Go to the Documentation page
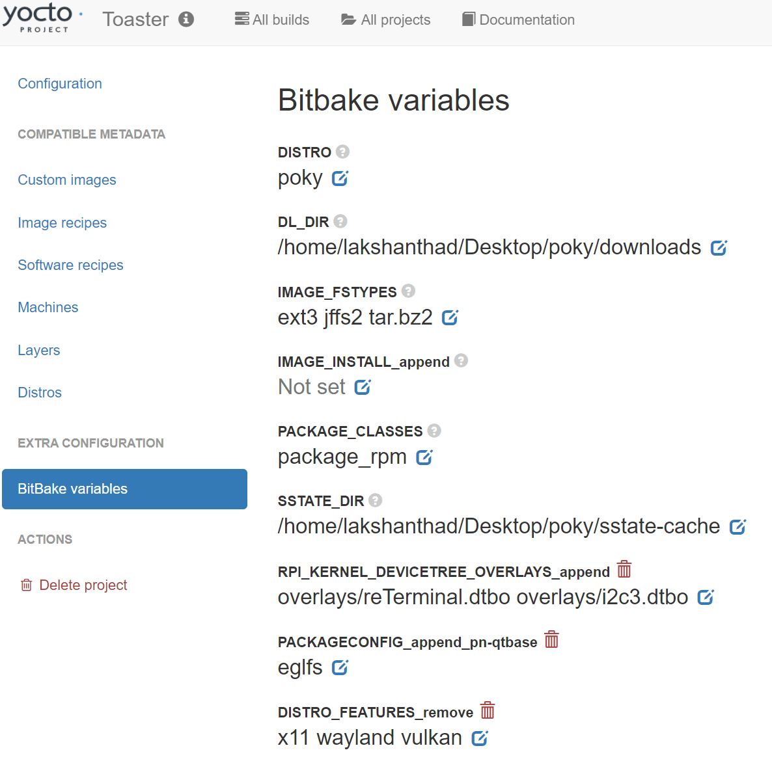The image size is (772, 761). pos(518,20)
